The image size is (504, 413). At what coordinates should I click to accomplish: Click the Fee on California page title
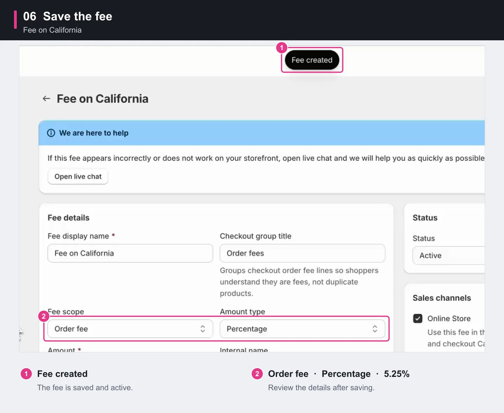coord(103,99)
